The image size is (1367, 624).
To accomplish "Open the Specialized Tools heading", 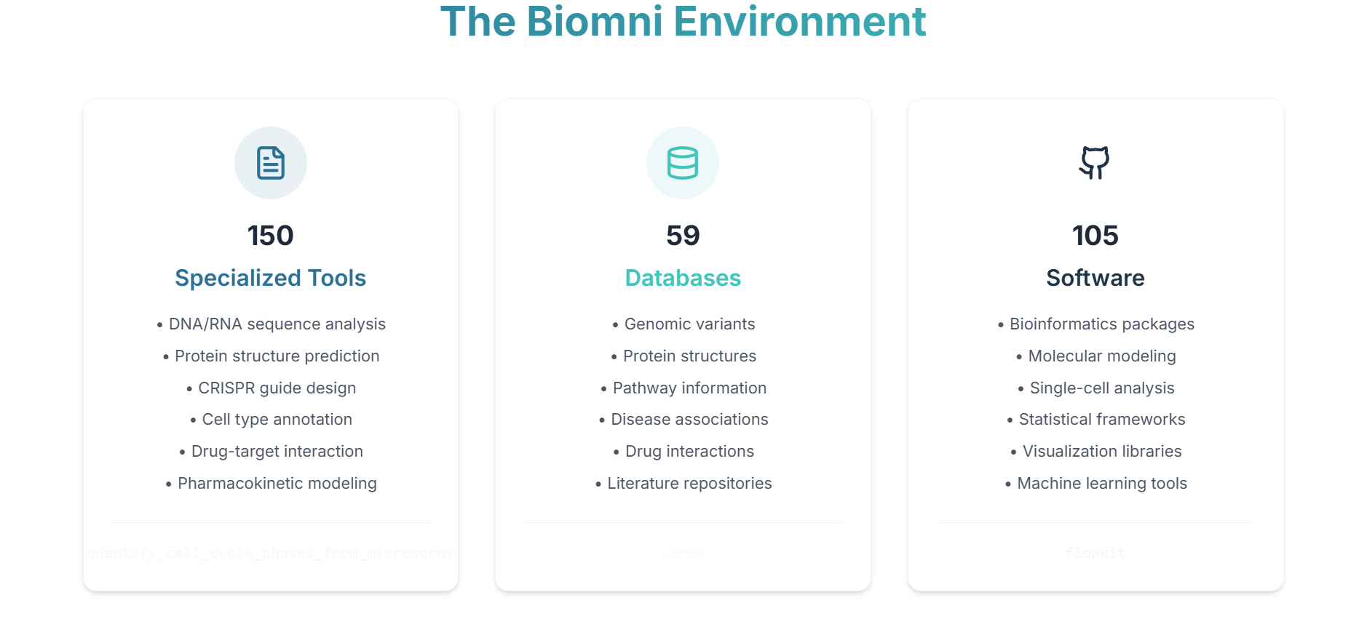I will point(271,278).
